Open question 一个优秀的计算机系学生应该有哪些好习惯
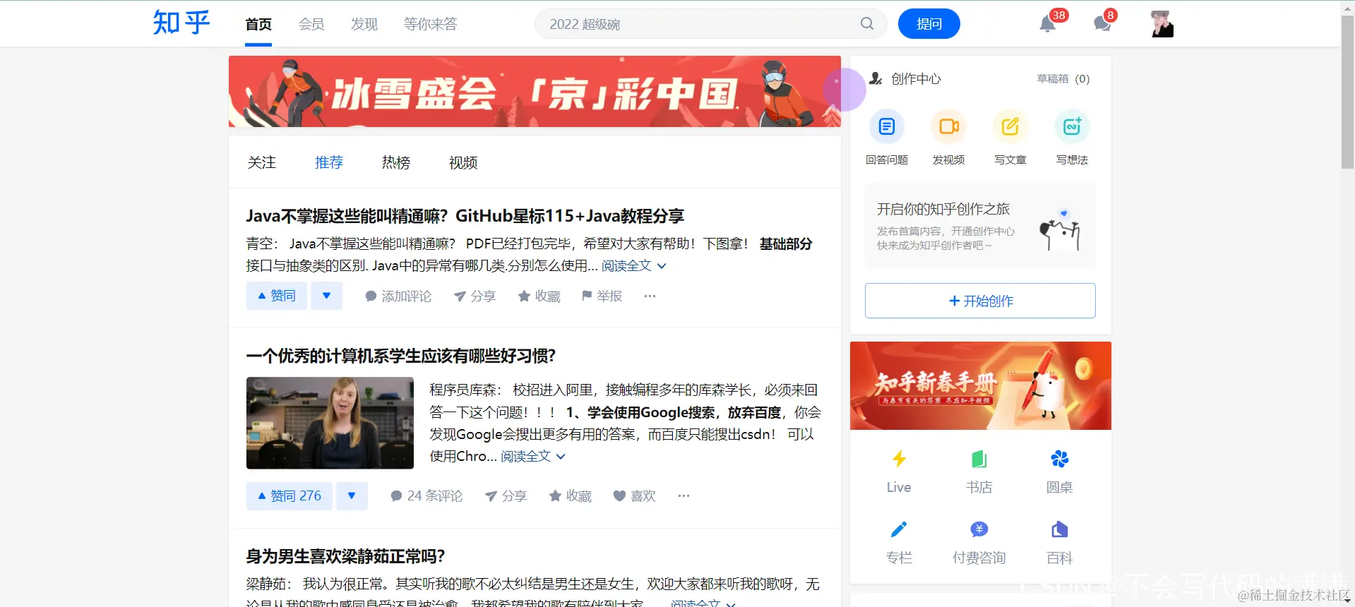 401,356
